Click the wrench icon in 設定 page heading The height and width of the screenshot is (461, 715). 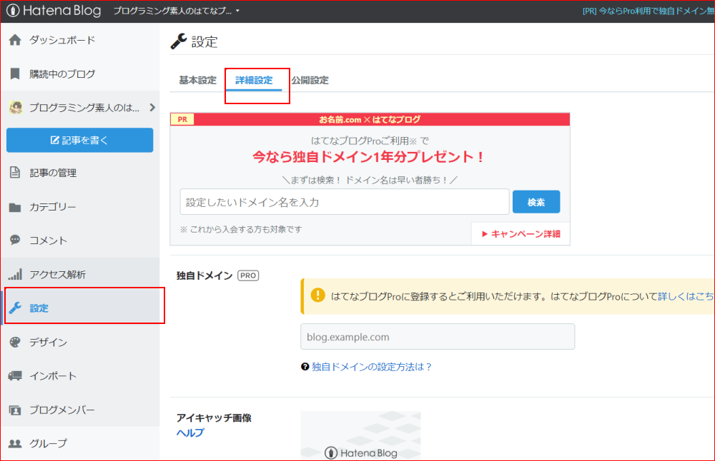(178, 41)
